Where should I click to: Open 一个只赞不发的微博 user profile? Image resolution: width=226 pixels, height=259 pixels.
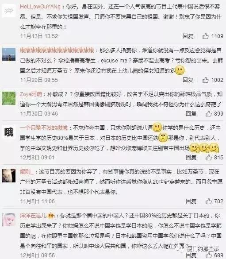[x=44, y=128]
